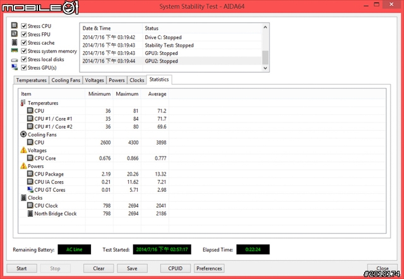Image resolution: width=404 pixels, height=279 pixels.
Task: Click the Save button
Action: [x=132, y=268]
